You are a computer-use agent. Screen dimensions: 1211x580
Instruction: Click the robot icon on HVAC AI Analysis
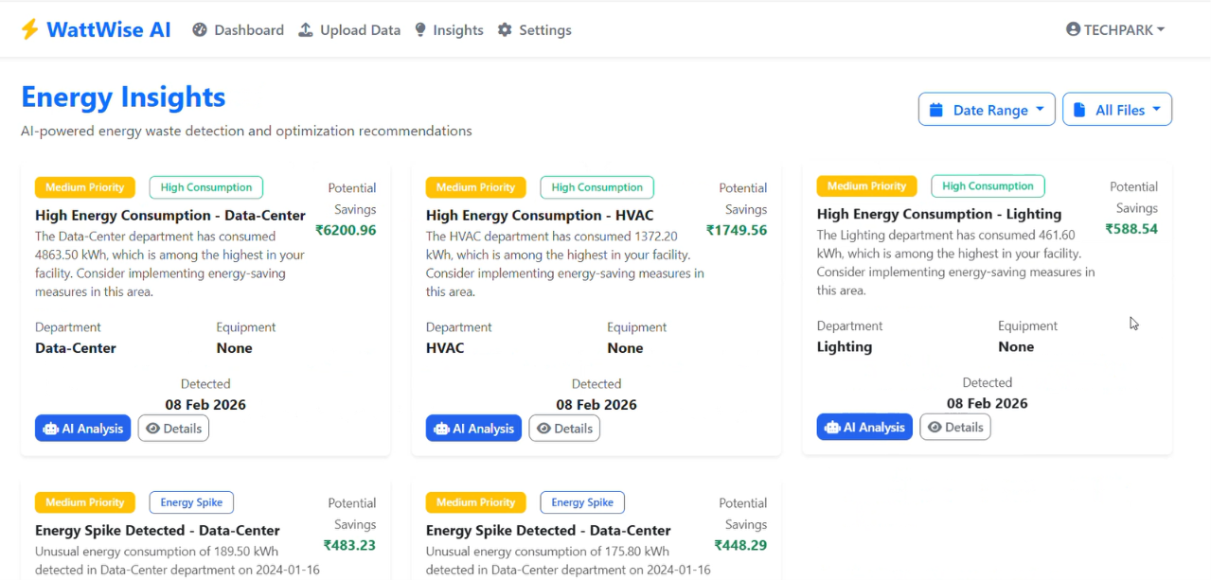coord(441,429)
